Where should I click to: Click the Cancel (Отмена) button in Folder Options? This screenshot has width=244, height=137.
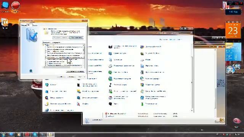pyautogui.click(x=71, y=77)
